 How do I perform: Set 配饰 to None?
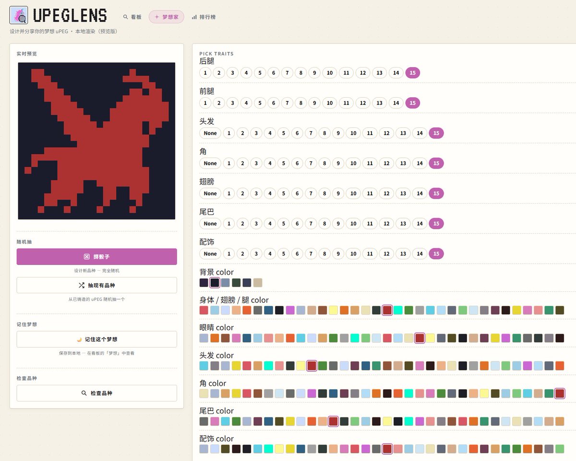click(x=210, y=254)
